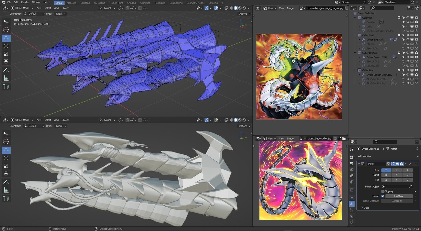Image resolution: width=421 pixels, height=231 pixels.
Task: Click the new collection icon in the outliner
Action: point(417,8)
